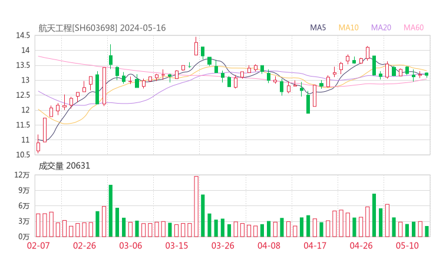Screen dimensions: 436x259
Task: Click the MA10 legend label
Action: [x=348, y=28]
